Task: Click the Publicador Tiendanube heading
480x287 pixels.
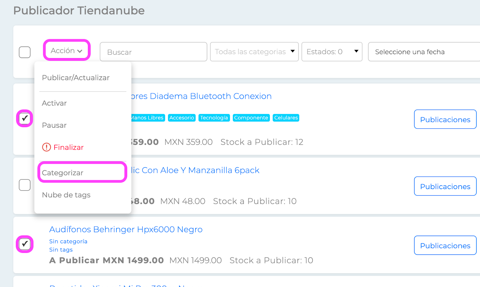Action: 79,11
